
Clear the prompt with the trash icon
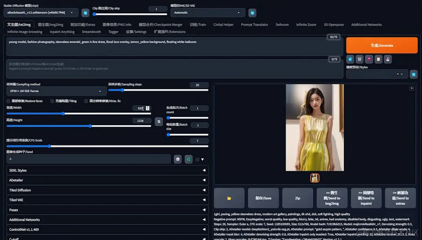click(359, 59)
